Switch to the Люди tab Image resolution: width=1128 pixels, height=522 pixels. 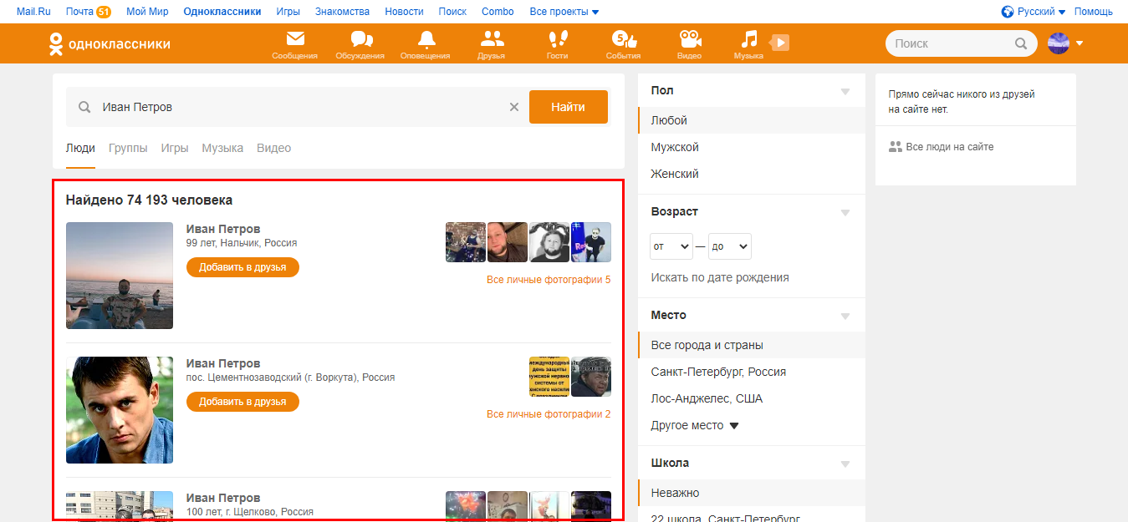[80, 148]
